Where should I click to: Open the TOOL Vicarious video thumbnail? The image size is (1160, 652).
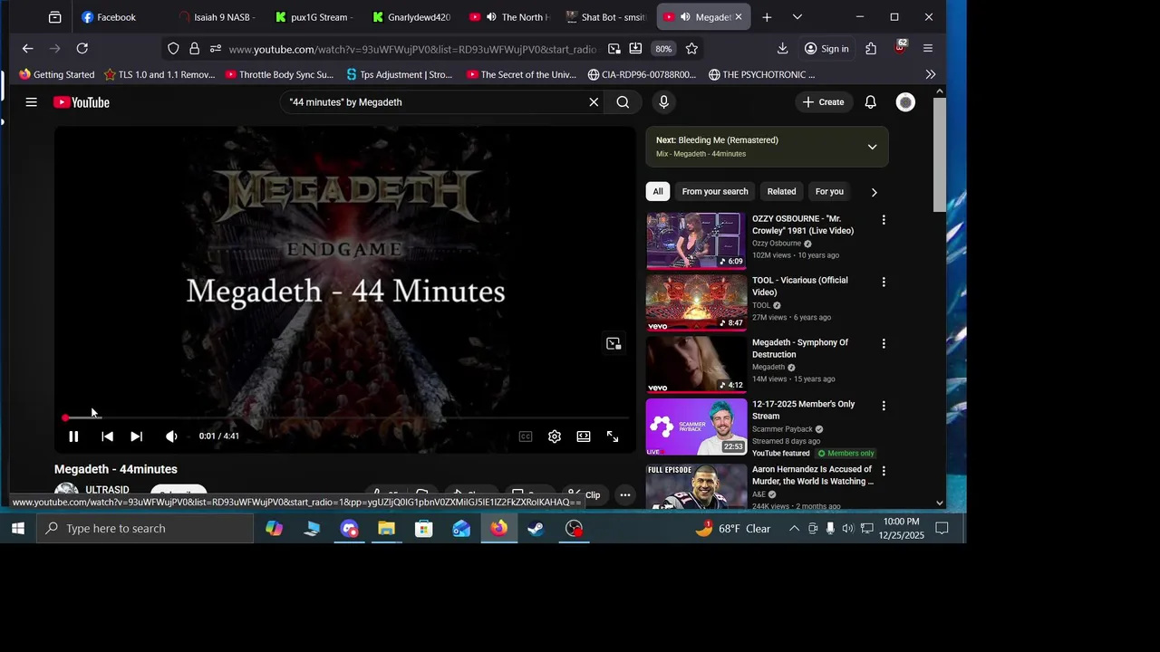point(696,302)
